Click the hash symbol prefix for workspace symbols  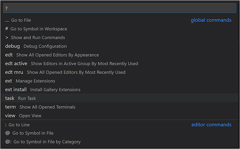6,29
